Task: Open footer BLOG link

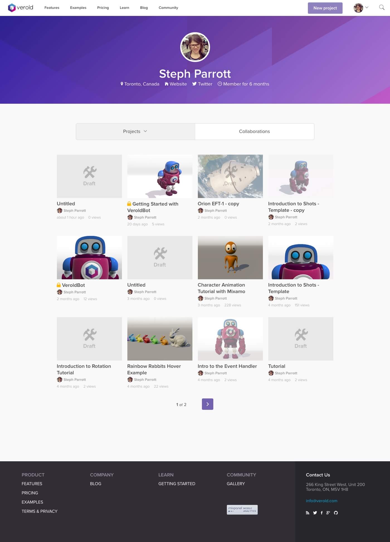Action: pos(96,484)
